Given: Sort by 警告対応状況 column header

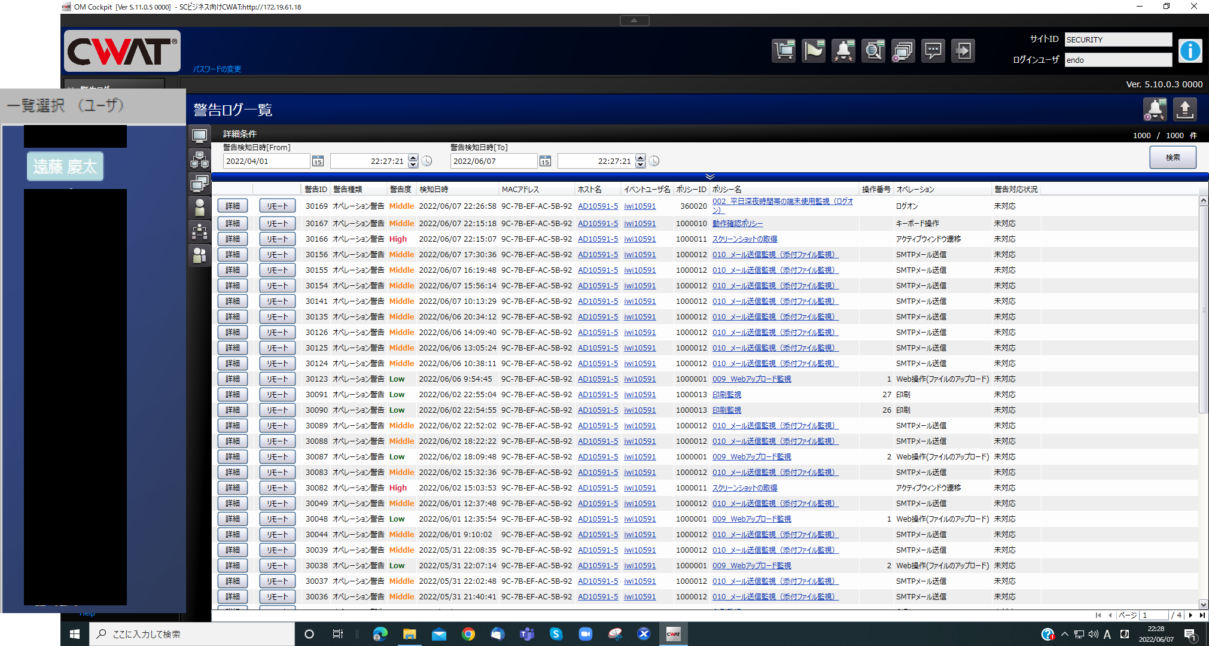Looking at the screenshot, I should 1016,189.
